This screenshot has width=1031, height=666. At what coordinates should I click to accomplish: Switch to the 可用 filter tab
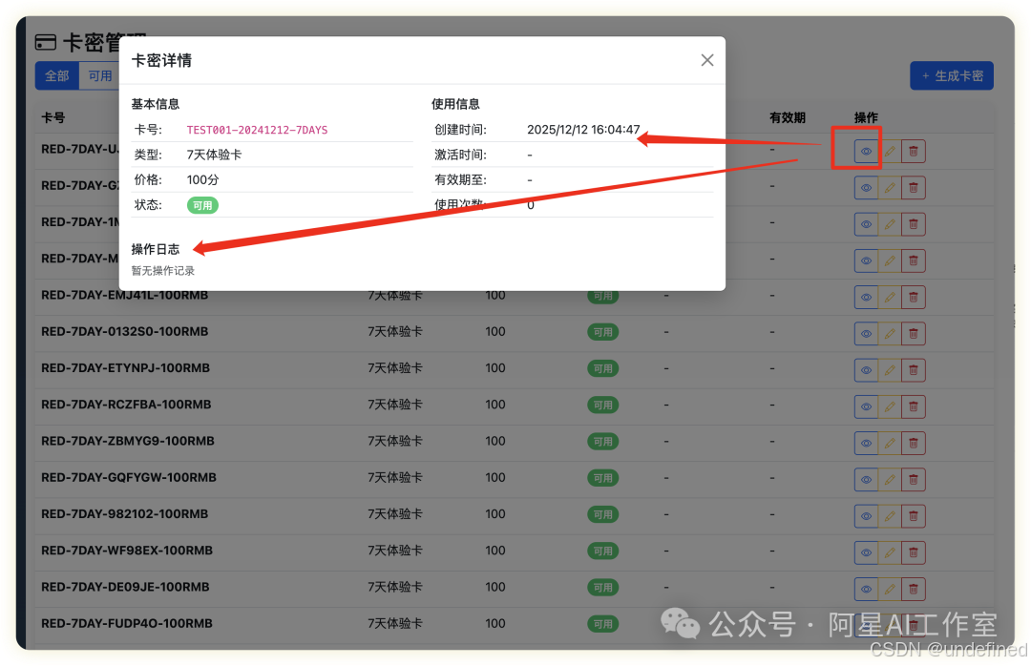[99, 76]
